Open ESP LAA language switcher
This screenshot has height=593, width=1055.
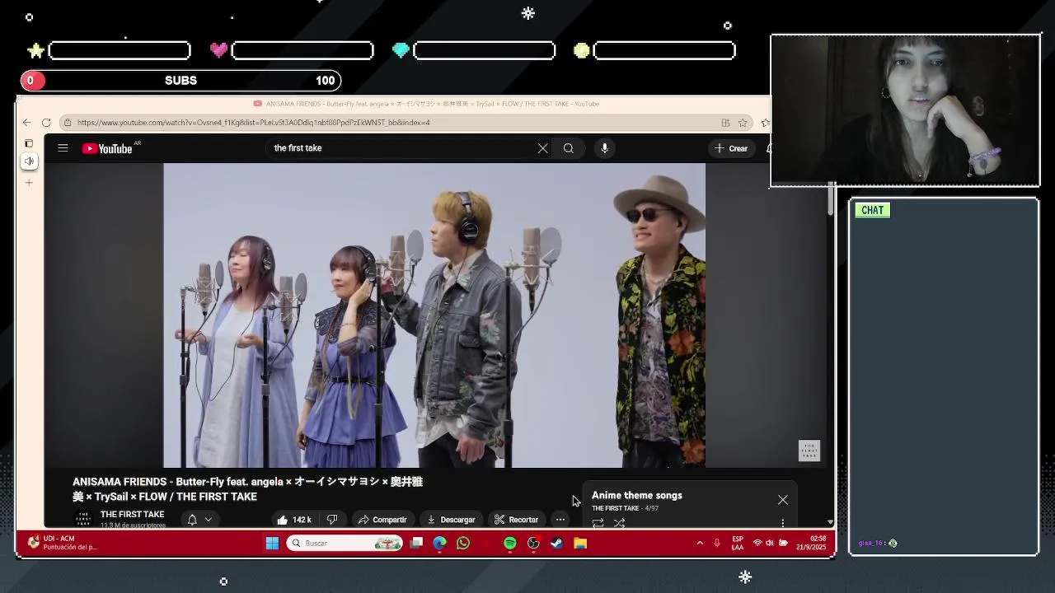pos(738,544)
